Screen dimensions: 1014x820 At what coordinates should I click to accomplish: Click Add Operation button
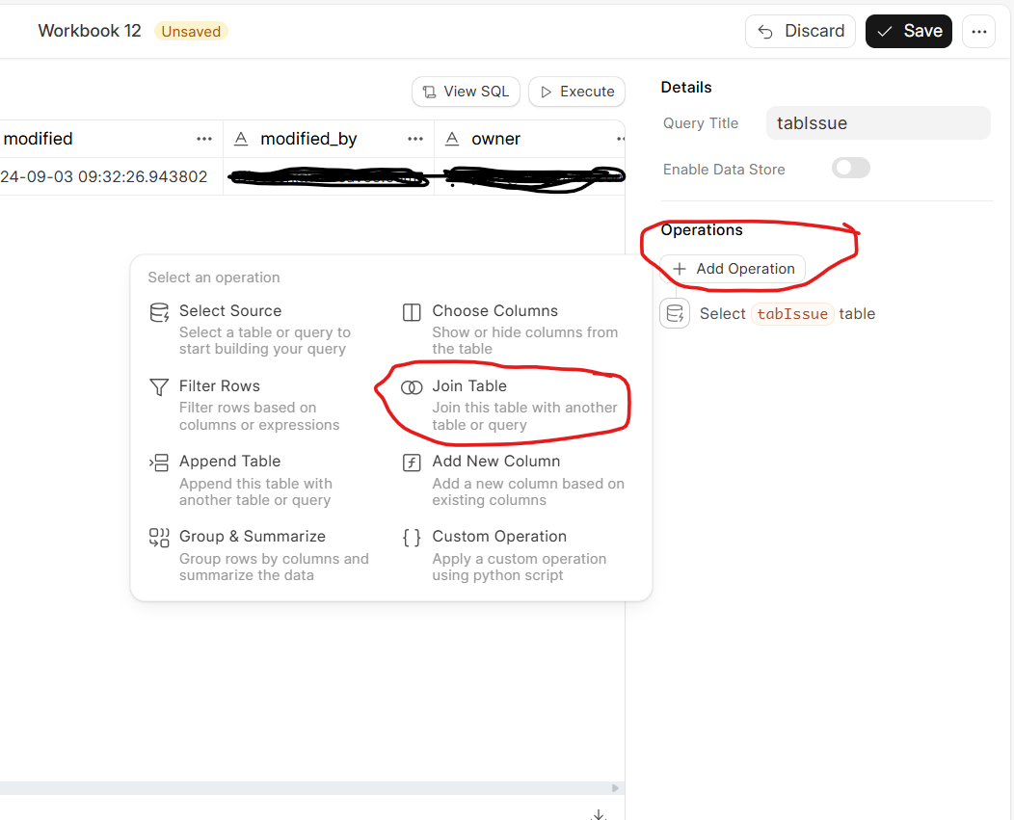point(733,269)
